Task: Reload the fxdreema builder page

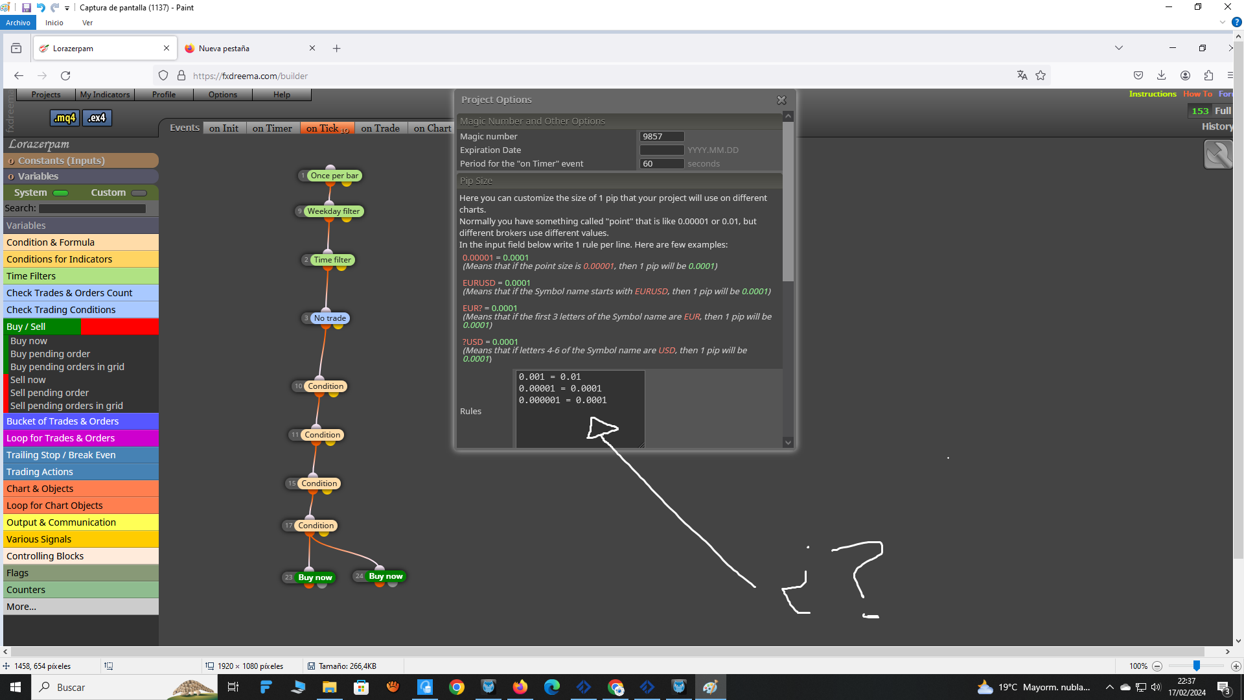Action: coord(65,75)
